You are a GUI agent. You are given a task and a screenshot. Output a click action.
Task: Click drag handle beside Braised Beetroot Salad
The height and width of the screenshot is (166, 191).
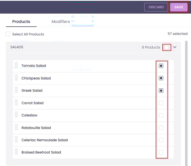click(16, 152)
